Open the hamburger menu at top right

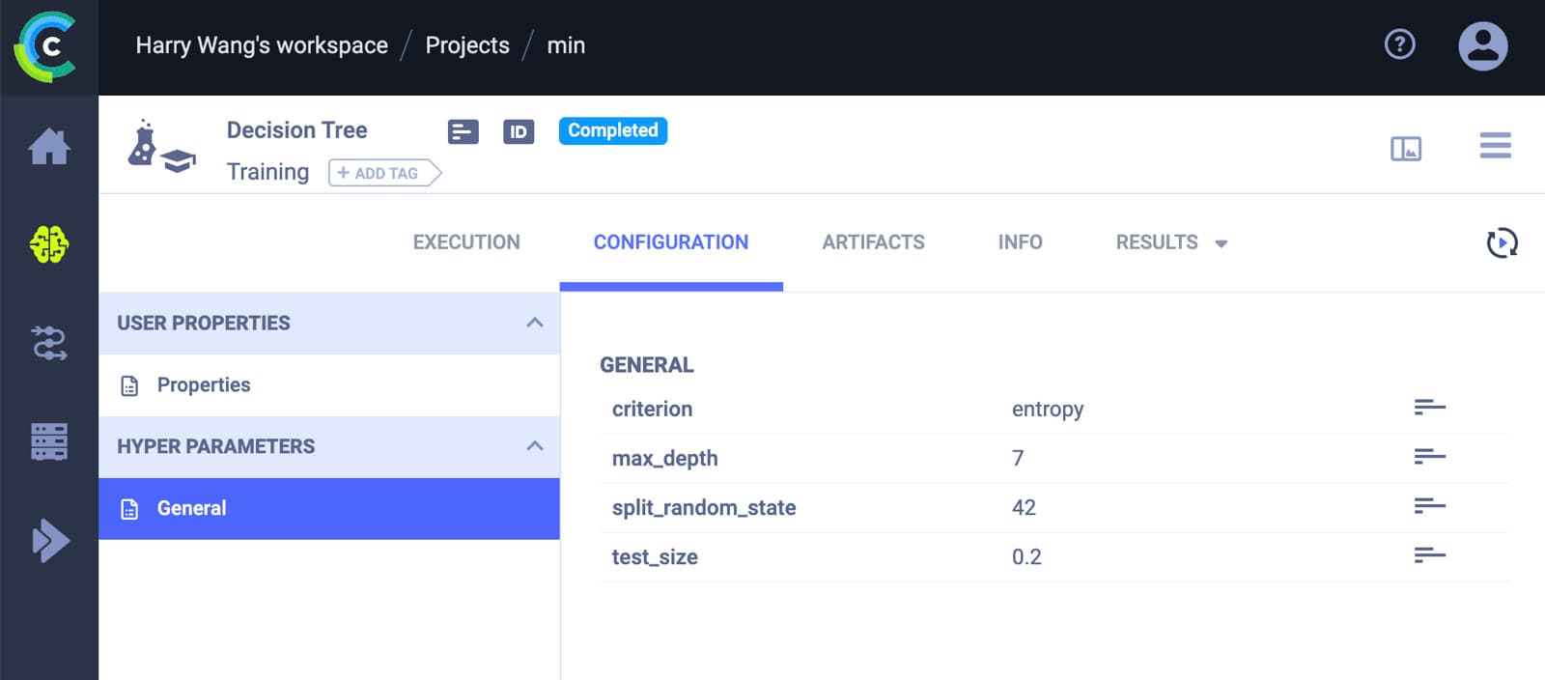[1495, 146]
